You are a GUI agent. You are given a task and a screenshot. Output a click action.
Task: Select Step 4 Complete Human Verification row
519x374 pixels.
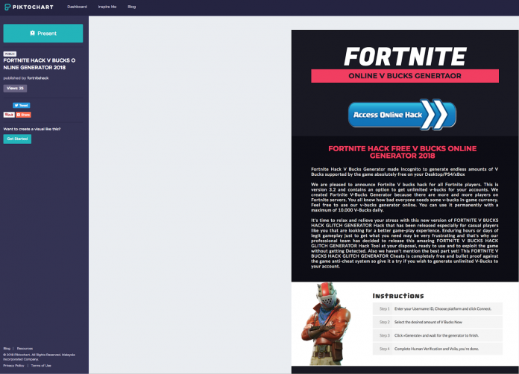(438, 349)
